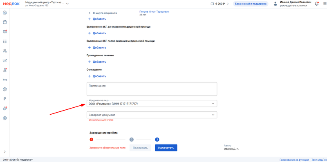Open the ruble finance icon in sidebar
Viewport: 327px width, 162px height.
(5, 99)
